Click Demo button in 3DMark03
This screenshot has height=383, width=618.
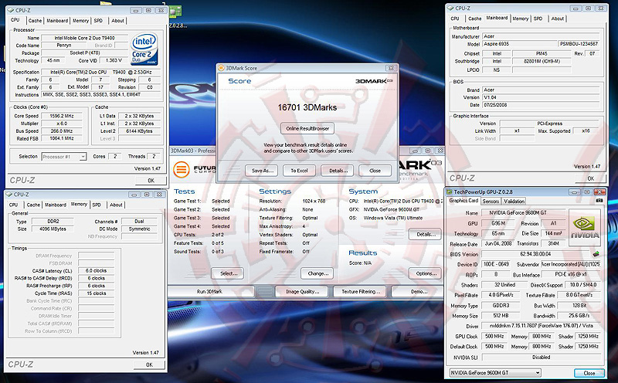[x=418, y=292]
